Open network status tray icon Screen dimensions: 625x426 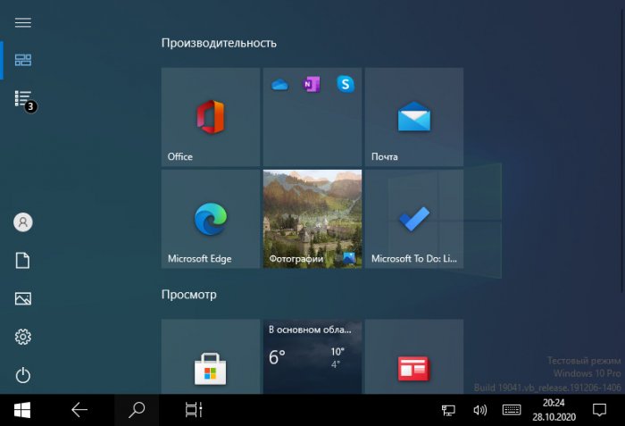(448, 410)
